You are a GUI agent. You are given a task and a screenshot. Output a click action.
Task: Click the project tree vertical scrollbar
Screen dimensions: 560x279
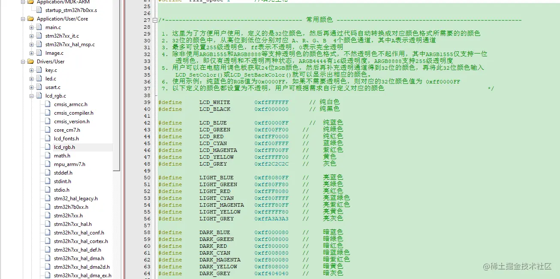tap(117, 86)
